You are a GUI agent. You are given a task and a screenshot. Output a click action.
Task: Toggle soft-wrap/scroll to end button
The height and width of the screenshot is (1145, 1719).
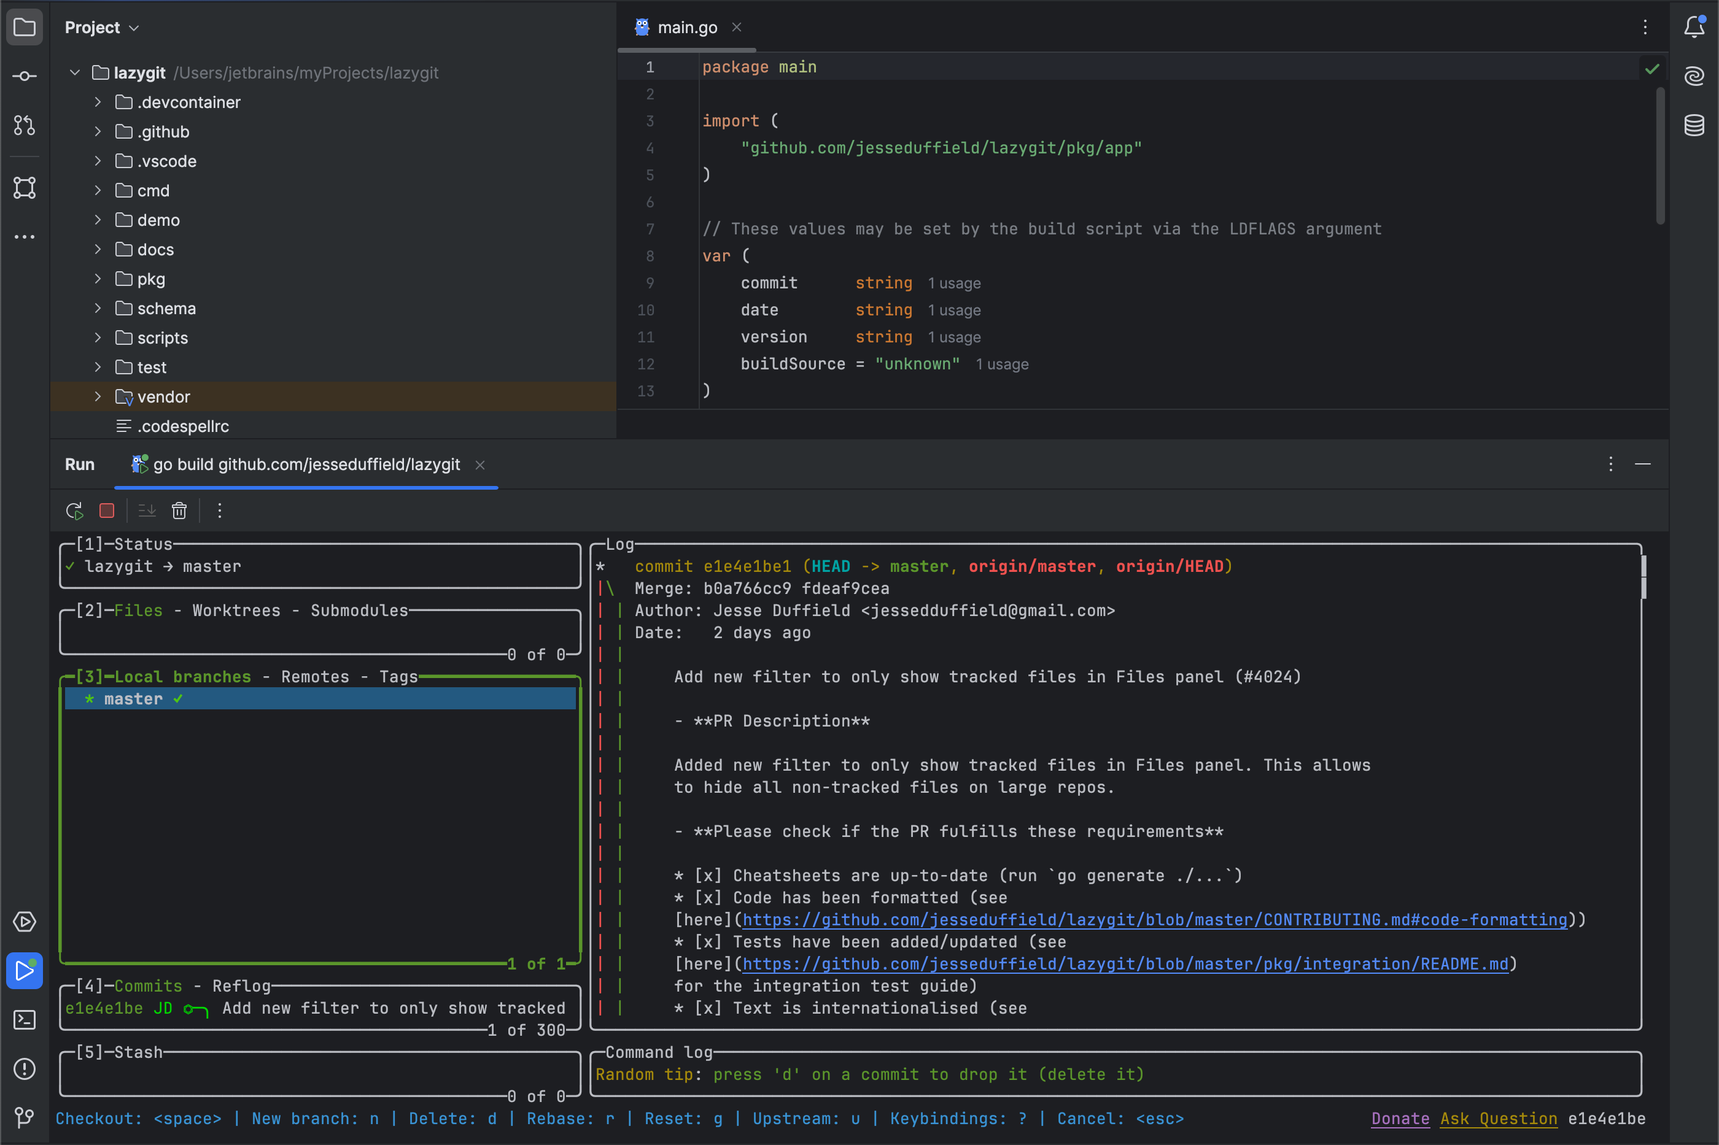(147, 511)
